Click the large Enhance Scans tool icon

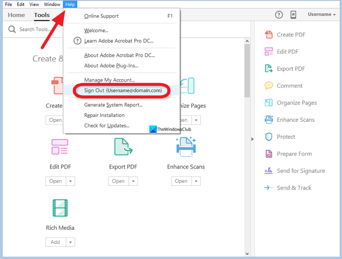(186, 147)
